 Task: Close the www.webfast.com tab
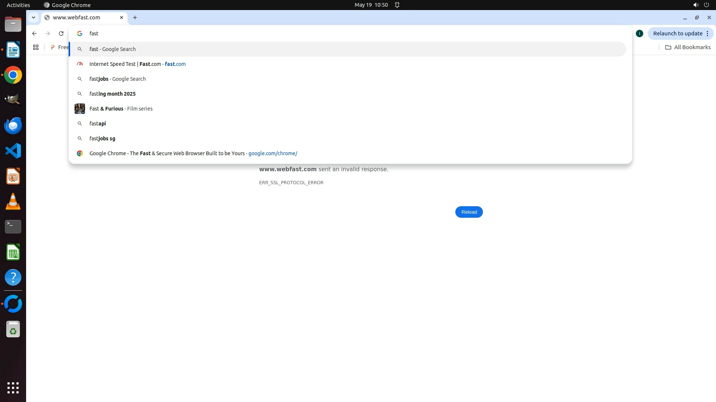[x=122, y=17]
